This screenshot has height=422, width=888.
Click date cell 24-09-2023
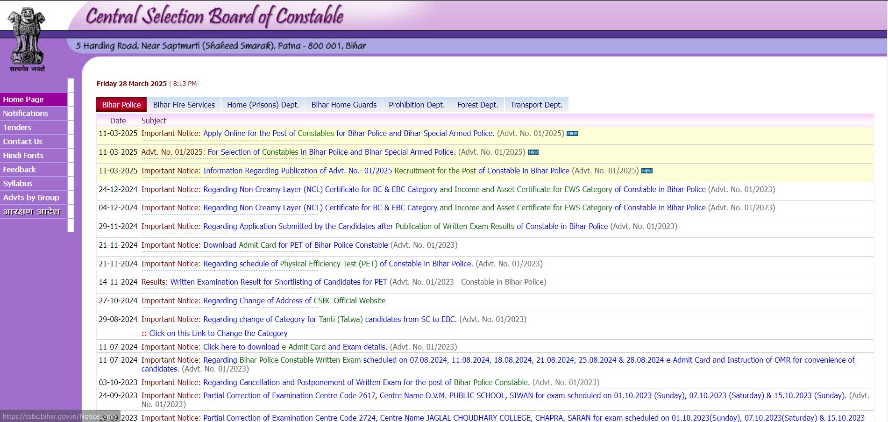pyautogui.click(x=118, y=395)
